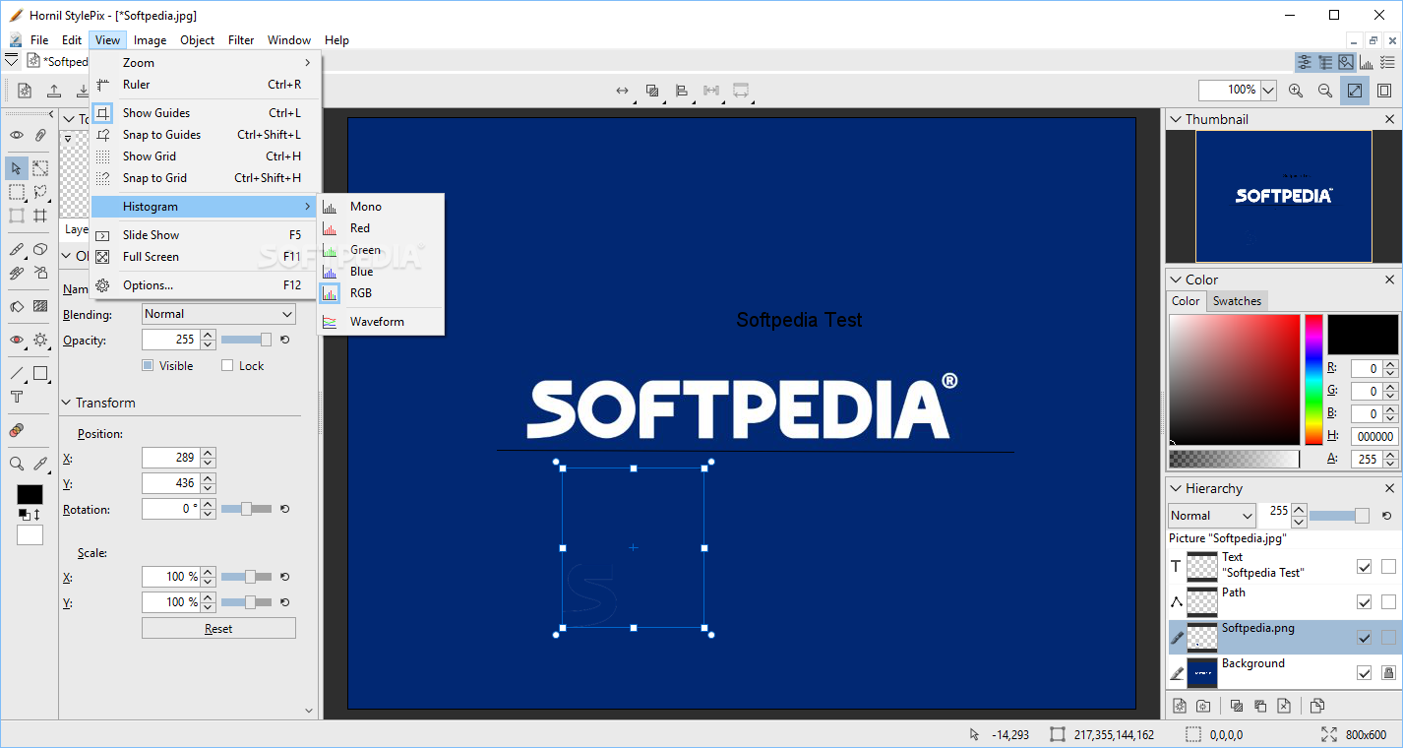Unlock the Background layer

pyautogui.click(x=1388, y=673)
